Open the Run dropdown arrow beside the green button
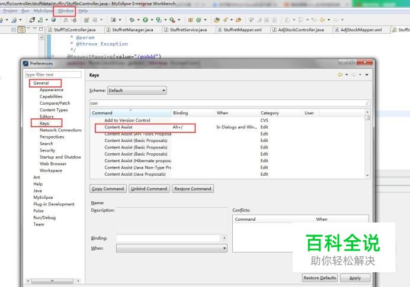The image size is (410, 287). tap(152, 20)
